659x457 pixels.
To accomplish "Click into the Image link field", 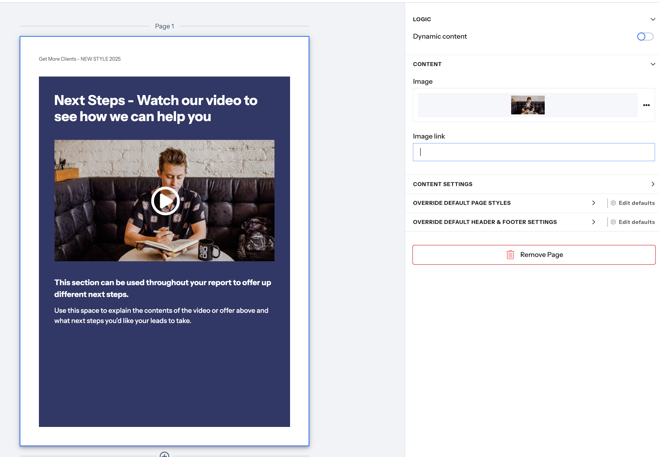I will (x=533, y=152).
